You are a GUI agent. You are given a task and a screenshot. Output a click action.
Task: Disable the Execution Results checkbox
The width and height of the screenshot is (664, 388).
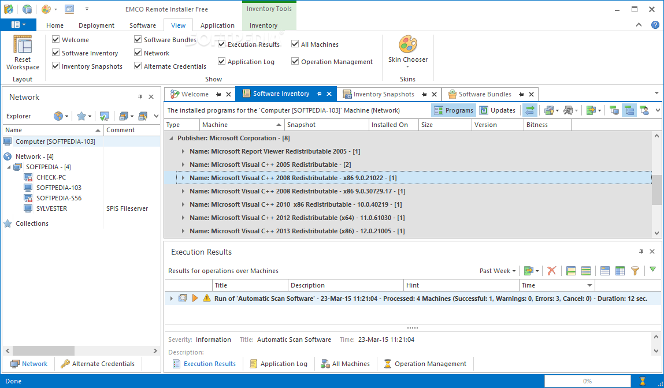221,44
